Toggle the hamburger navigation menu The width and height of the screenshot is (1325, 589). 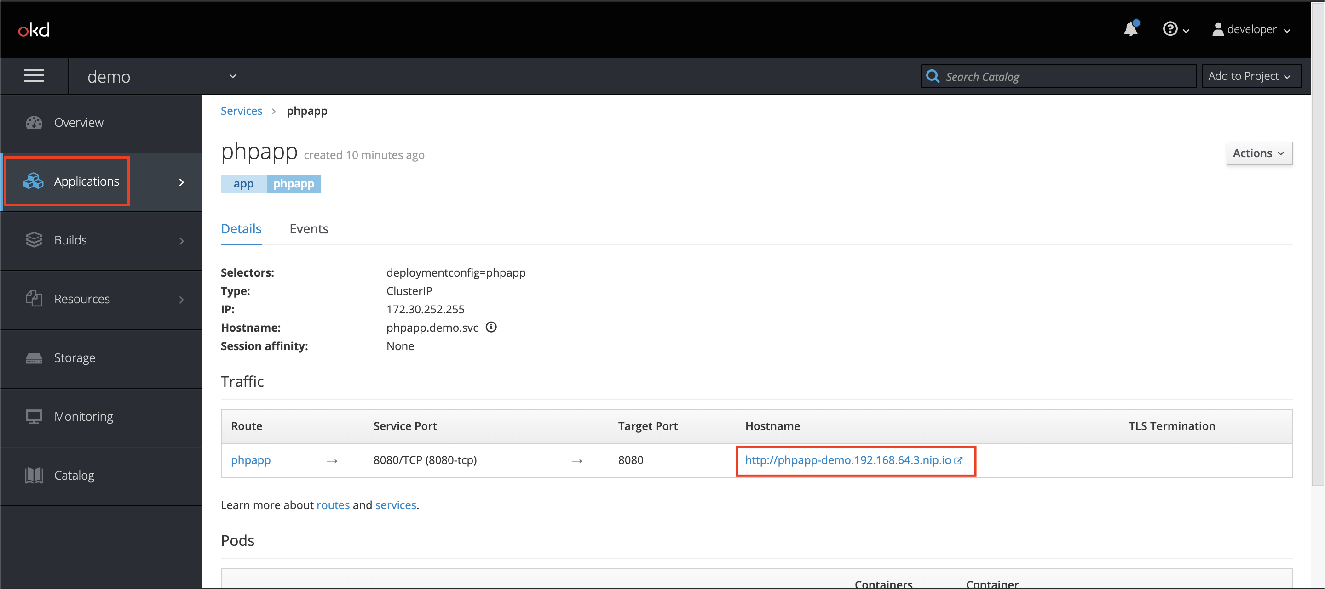(34, 76)
